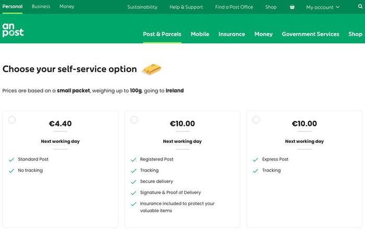Open Help & Support link
The width and height of the screenshot is (365, 230).
tap(186, 7)
